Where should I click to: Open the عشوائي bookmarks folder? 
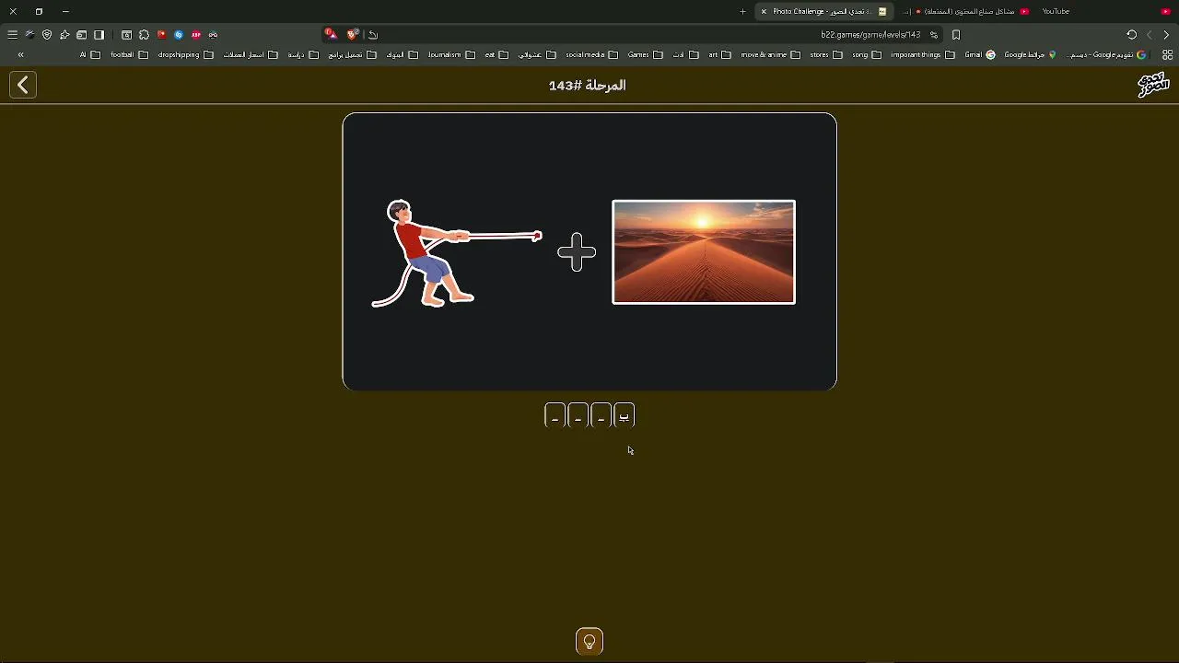pos(537,55)
